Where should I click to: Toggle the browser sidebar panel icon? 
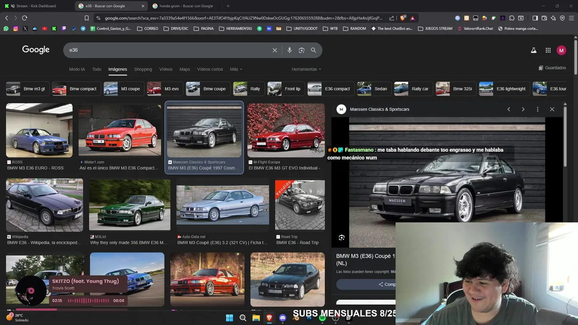(x=535, y=18)
